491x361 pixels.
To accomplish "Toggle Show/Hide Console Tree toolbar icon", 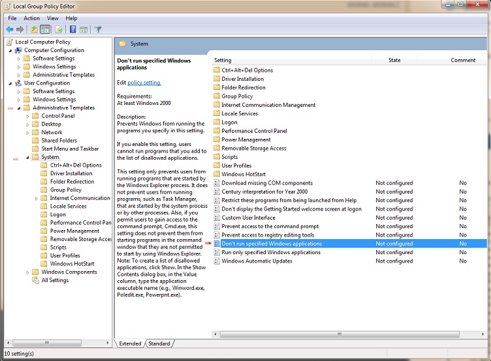I will coord(45,30).
